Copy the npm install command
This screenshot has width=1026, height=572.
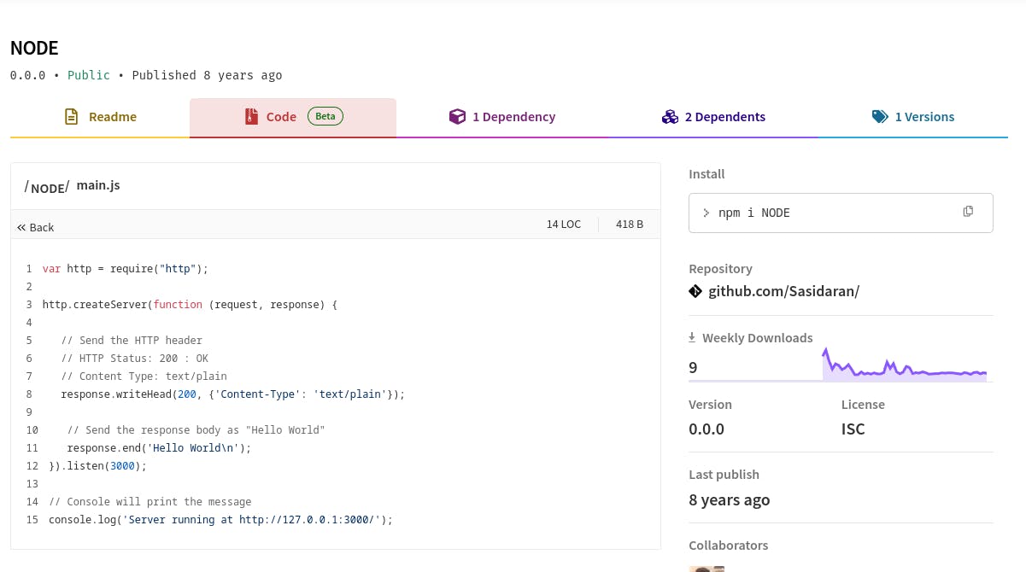(968, 212)
